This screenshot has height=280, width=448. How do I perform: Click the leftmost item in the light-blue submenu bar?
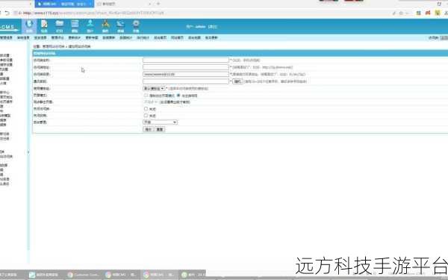click(6, 38)
